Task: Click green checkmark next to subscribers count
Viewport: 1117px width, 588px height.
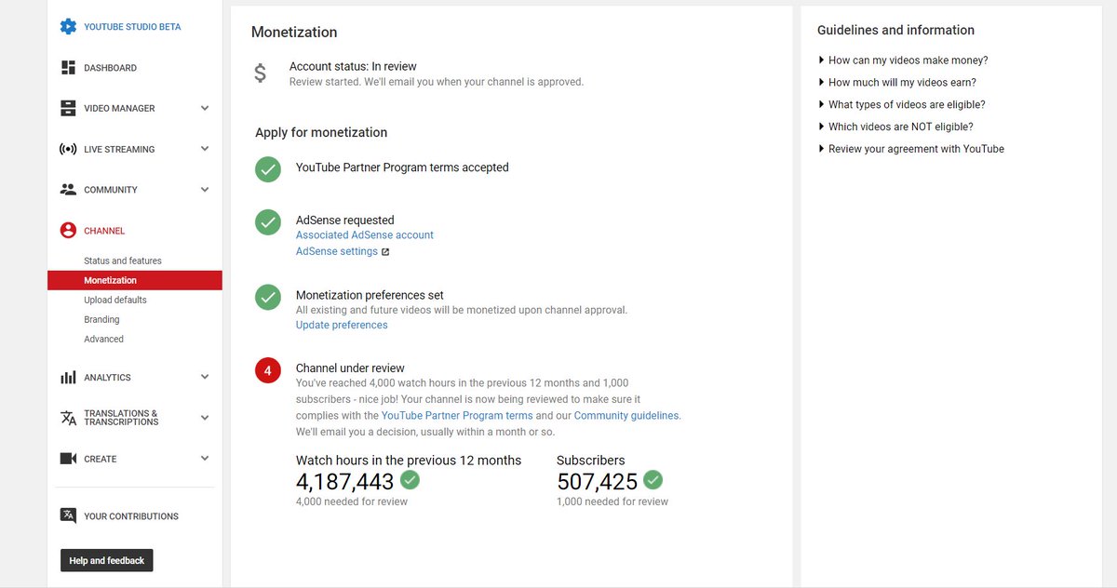Action: (653, 480)
